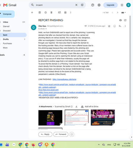The image size is (133, 148).
Task: Show side panel arrow
Action: point(132,137)
